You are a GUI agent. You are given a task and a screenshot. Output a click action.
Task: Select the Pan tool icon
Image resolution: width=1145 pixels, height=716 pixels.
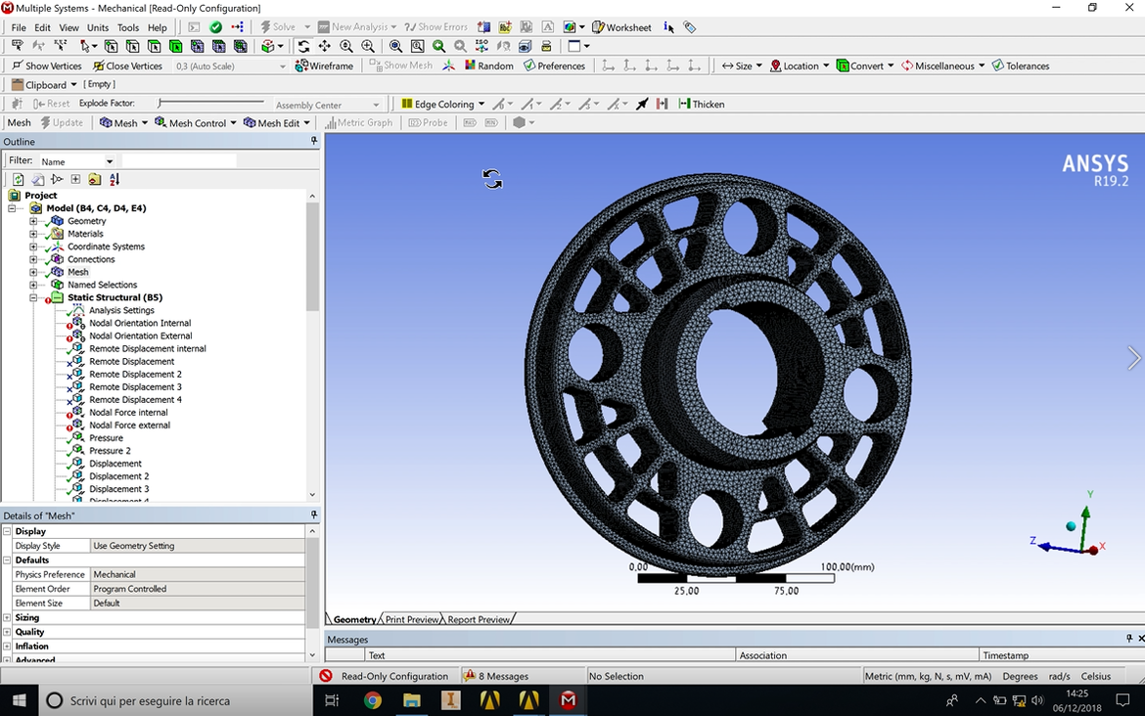click(x=324, y=46)
